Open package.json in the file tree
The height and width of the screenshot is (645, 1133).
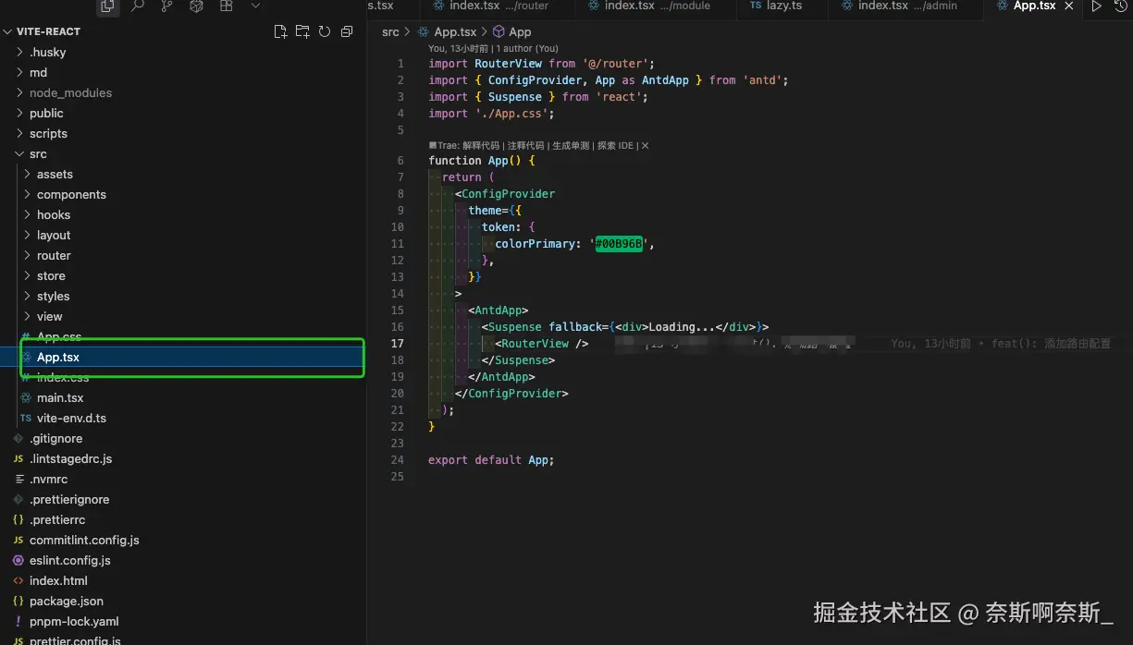coord(67,602)
